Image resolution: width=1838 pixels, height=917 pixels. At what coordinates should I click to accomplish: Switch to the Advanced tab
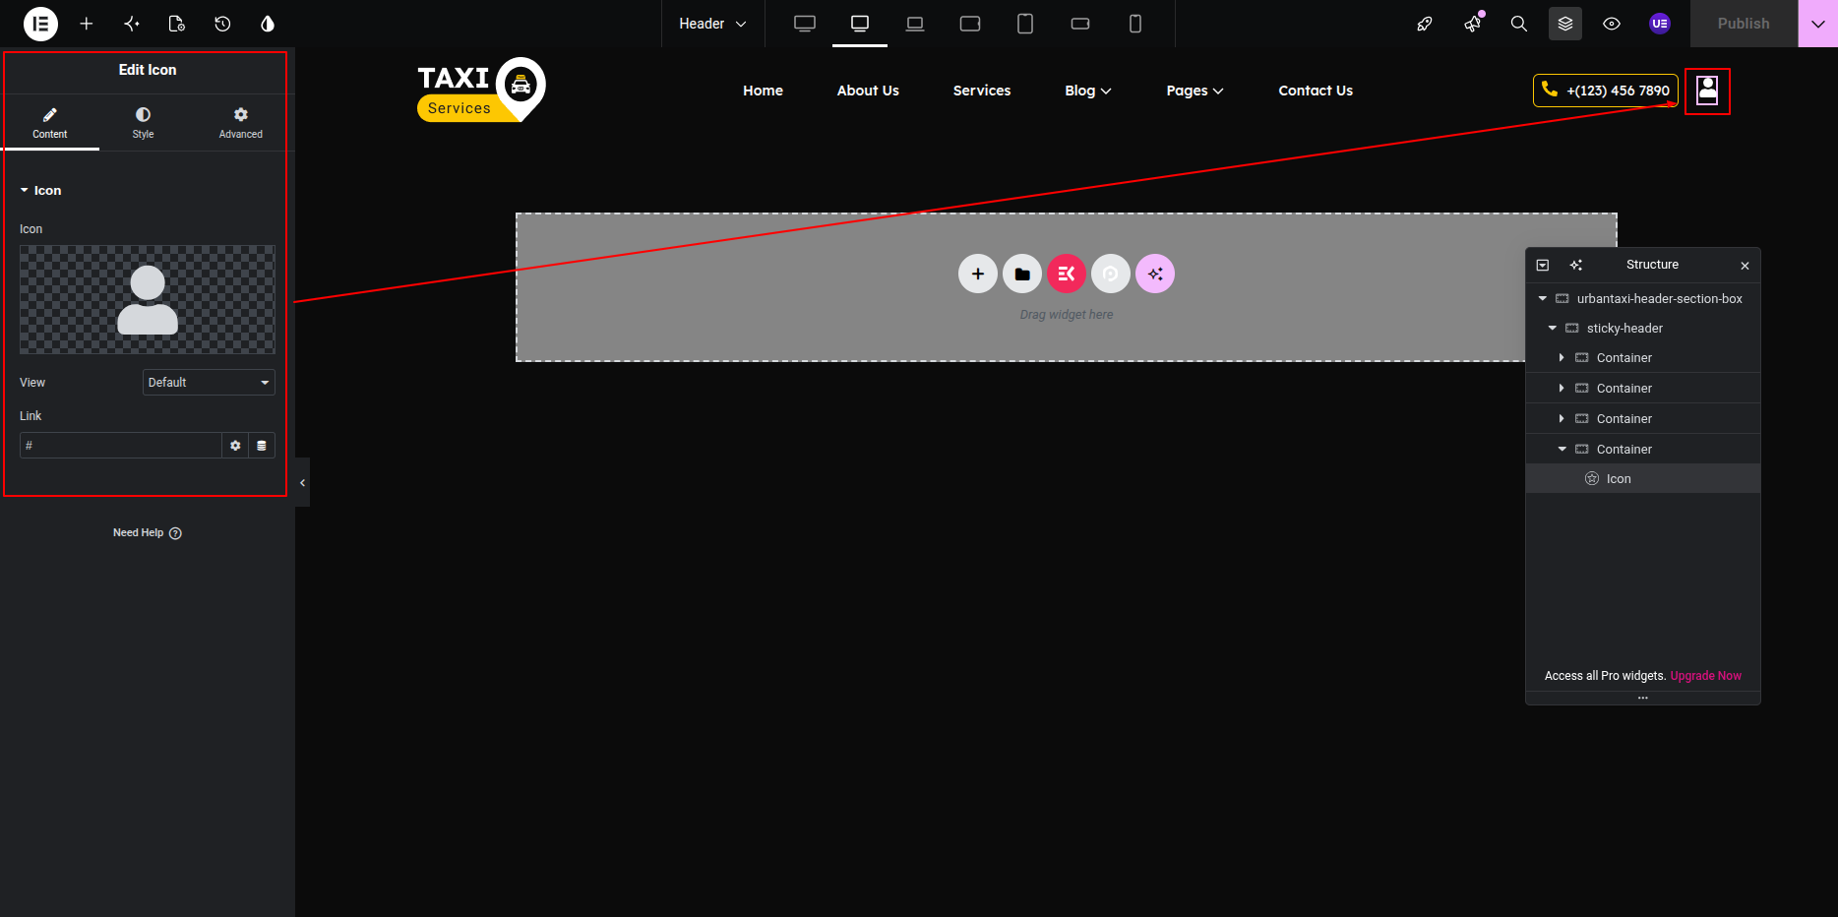241,123
